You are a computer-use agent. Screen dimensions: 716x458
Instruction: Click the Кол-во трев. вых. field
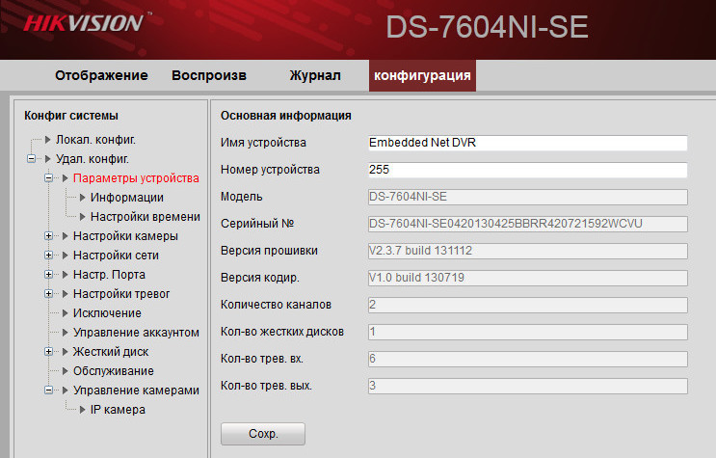coord(527,386)
